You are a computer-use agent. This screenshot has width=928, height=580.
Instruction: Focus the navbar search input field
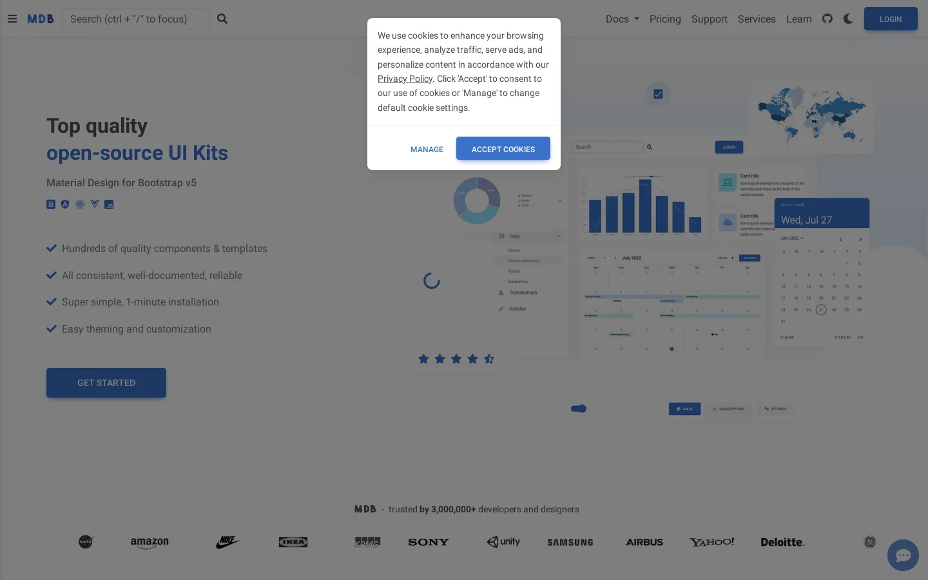[x=136, y=19]
